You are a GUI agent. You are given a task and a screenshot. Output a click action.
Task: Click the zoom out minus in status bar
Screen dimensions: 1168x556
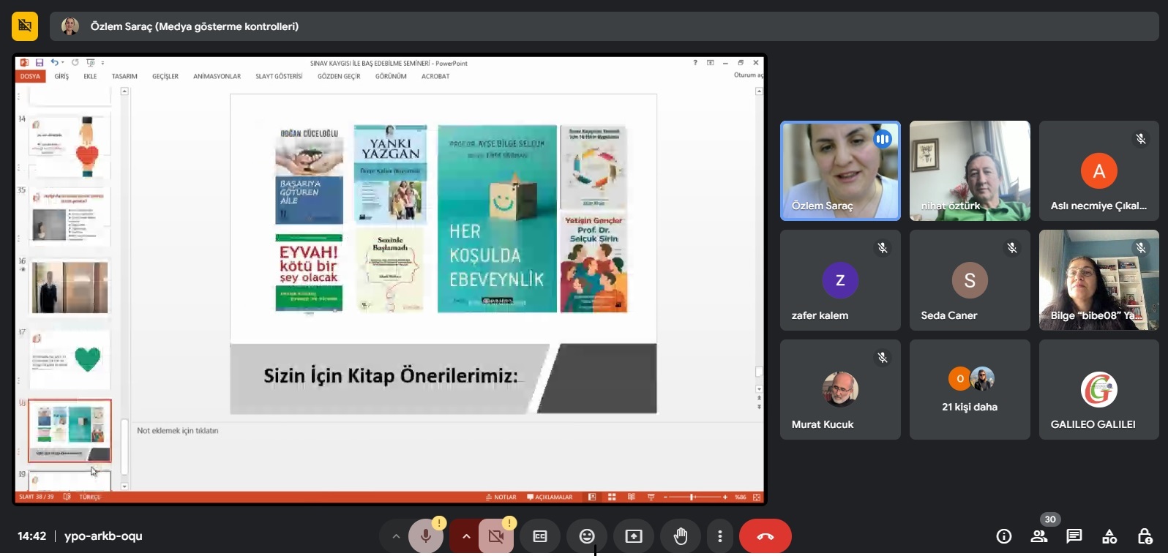point(665,497)
